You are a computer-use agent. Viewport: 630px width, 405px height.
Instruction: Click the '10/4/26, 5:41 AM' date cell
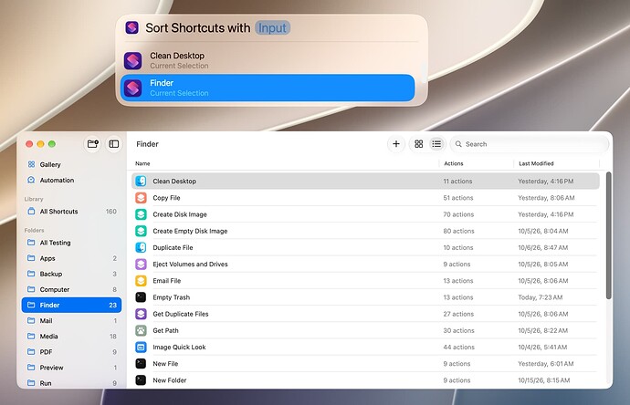[x=542, y=348]
